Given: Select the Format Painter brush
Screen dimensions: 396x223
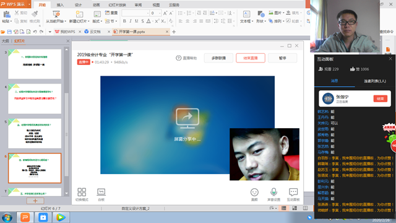Looking at the screenshot, I should point(35,14).
